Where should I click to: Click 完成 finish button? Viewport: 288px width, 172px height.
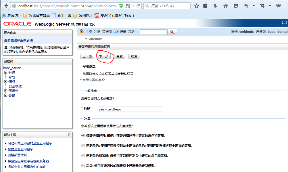[120, 56]
